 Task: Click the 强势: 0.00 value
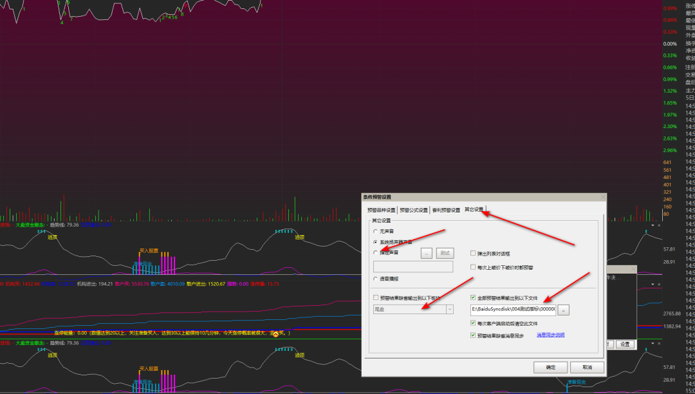[x=237, y=284]
